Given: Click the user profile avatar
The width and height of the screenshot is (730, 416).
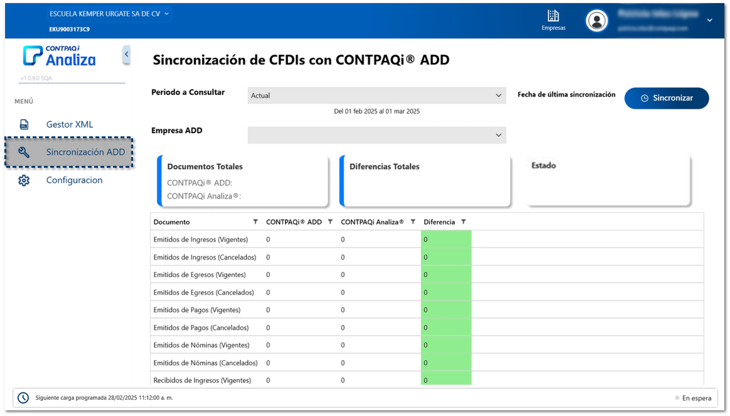Looking at the screenshot, I should (x=596, y=21).
